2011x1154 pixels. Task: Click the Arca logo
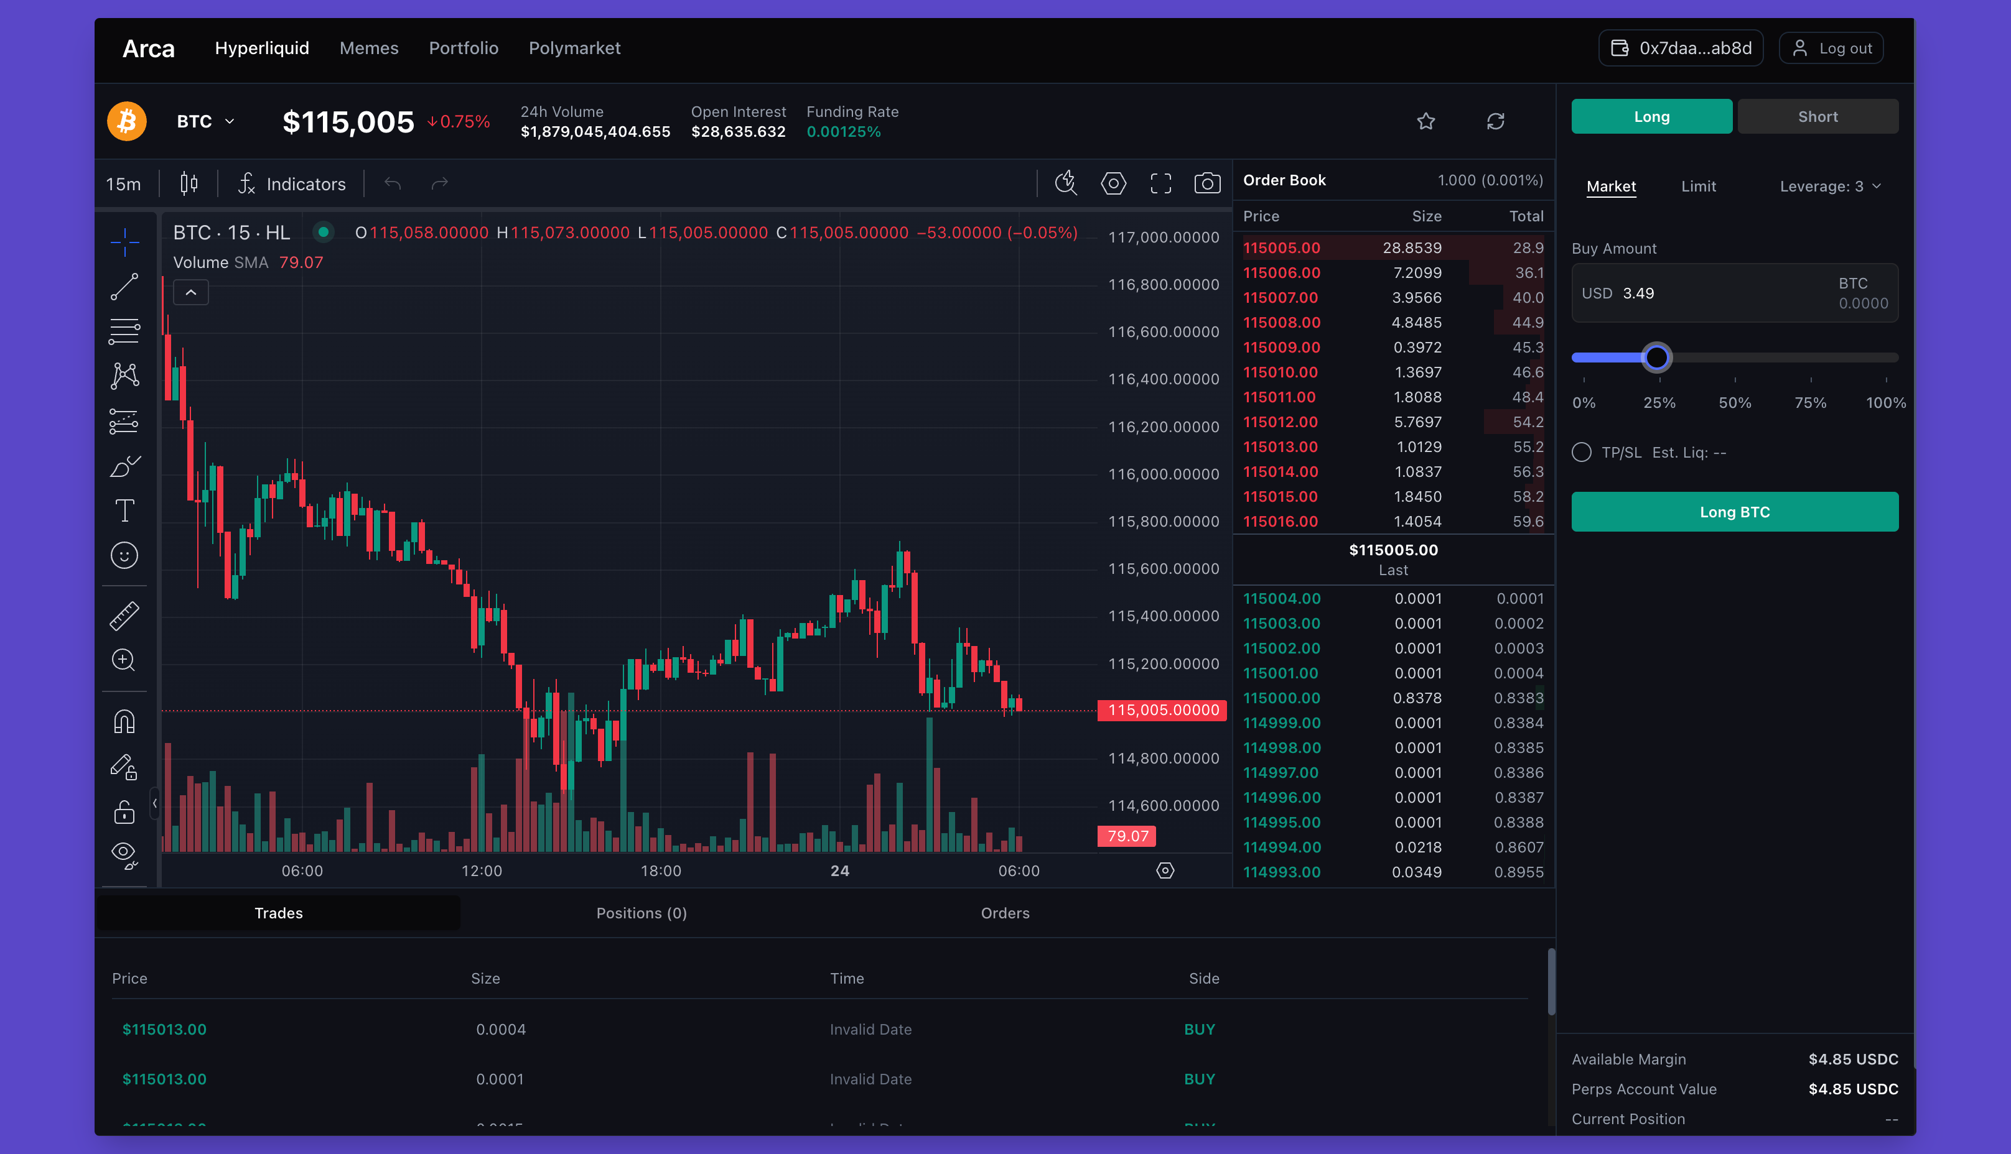point(148,49)
